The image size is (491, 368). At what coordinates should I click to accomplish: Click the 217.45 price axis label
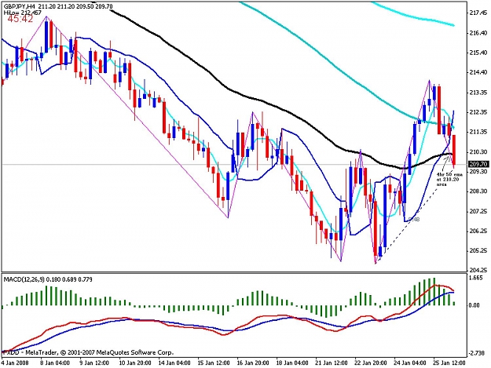tap(478, 13)
